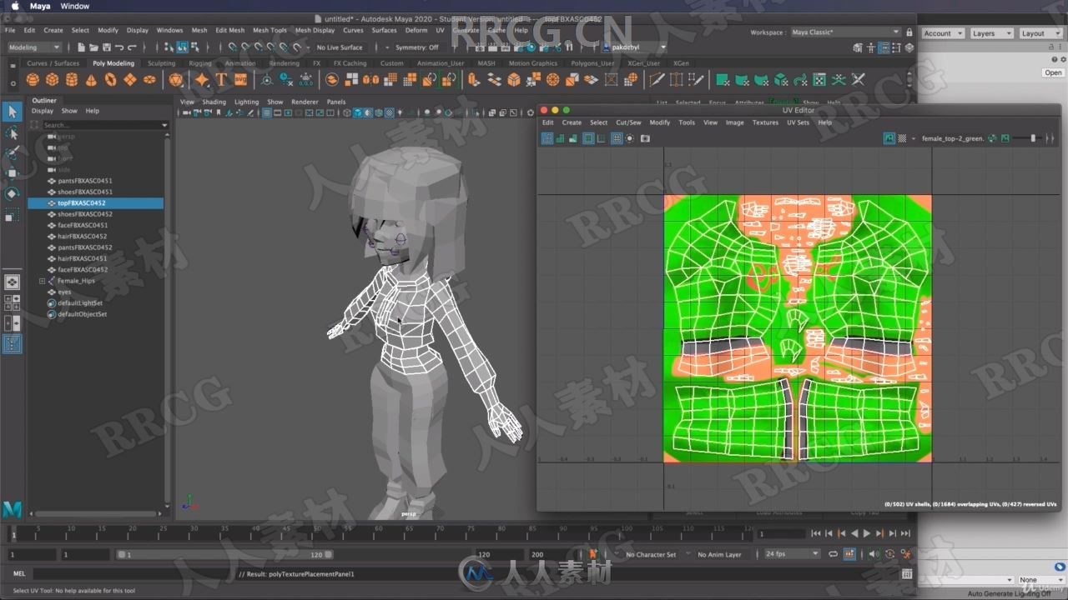
Task: Open the viewport Shading menu
Action: [214, 102]
